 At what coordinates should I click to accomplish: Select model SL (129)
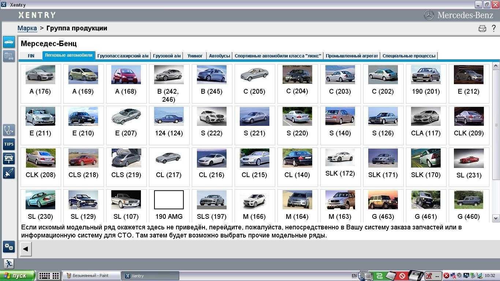pyautogui.click(x=83, y=206)
